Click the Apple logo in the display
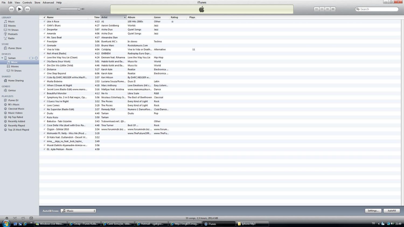Screen dimensions: 404x227 pos(202,9)
